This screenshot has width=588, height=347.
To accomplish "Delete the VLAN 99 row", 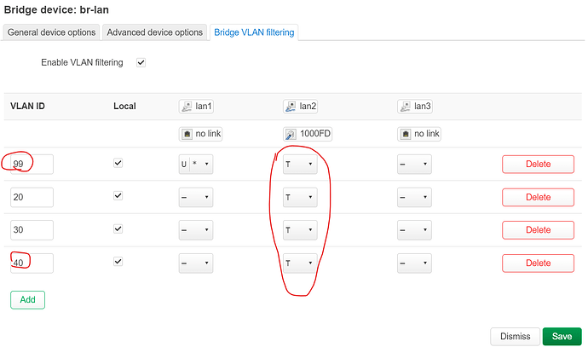I will point(538,165).
